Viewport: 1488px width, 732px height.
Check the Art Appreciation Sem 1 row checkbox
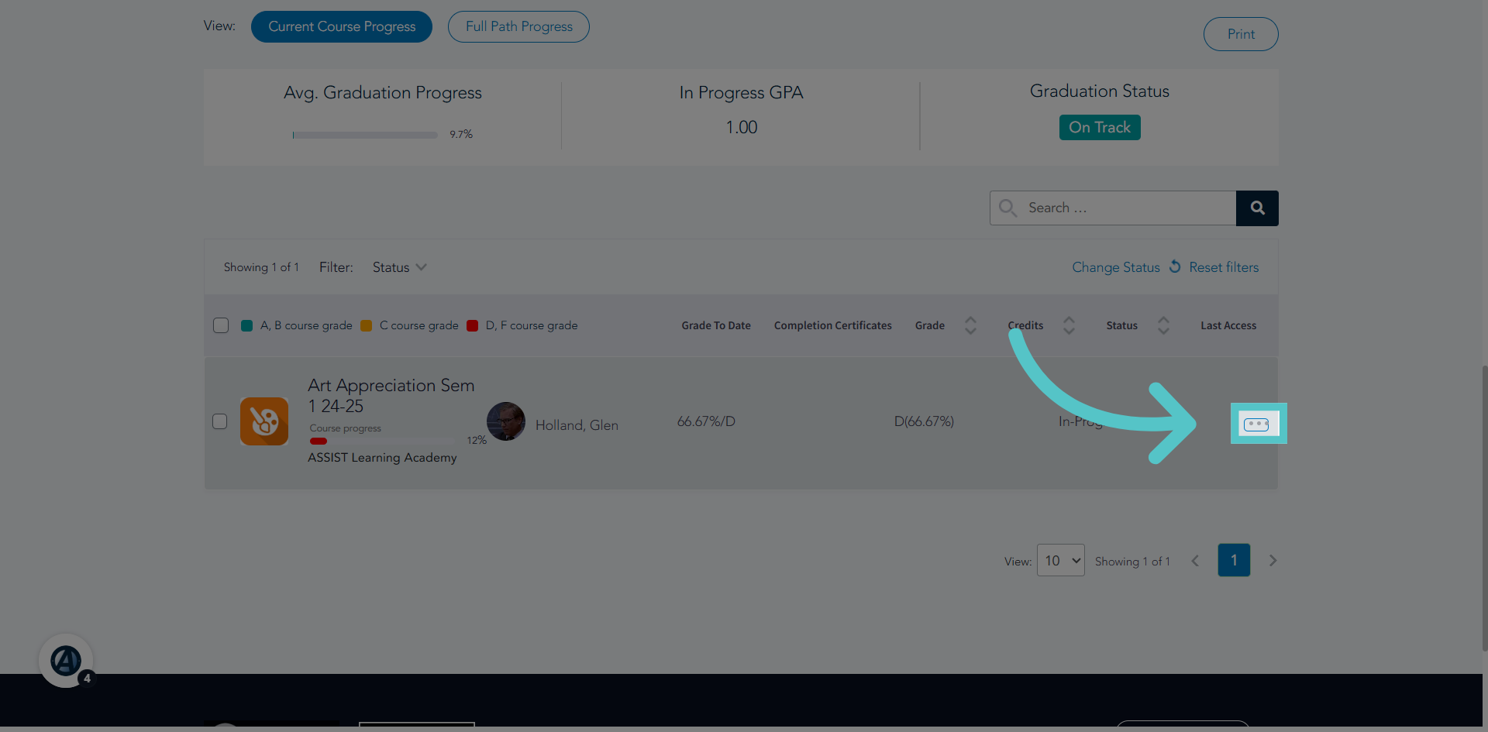tap(220, 421)
